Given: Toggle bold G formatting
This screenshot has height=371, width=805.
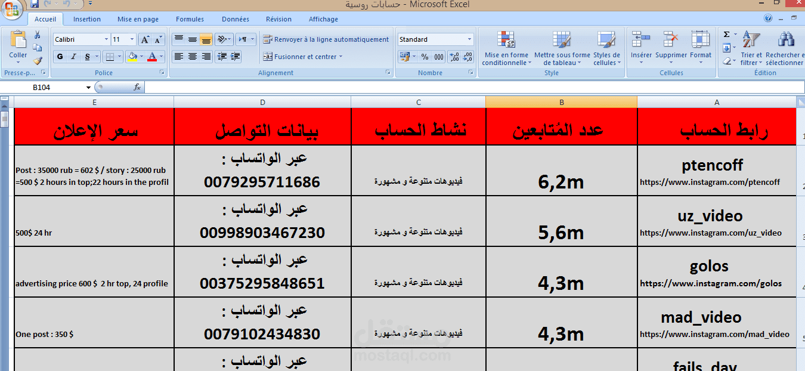Looking at the screenshot, I should tap(60, 57).
